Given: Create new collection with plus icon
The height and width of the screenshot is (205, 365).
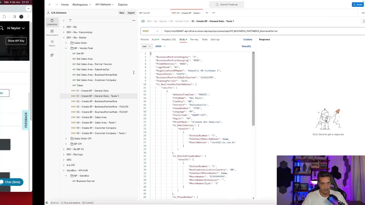Looking at the screenshot, I should click(x=64, y=20).
